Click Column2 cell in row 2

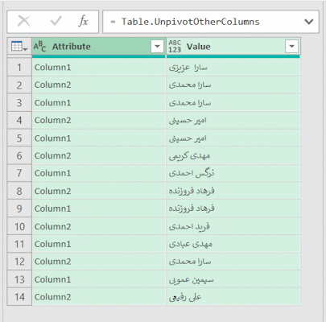(98, 85)
